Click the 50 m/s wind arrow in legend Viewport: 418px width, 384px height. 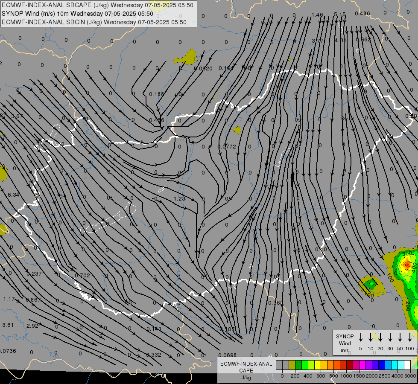[x=400, y=337]
